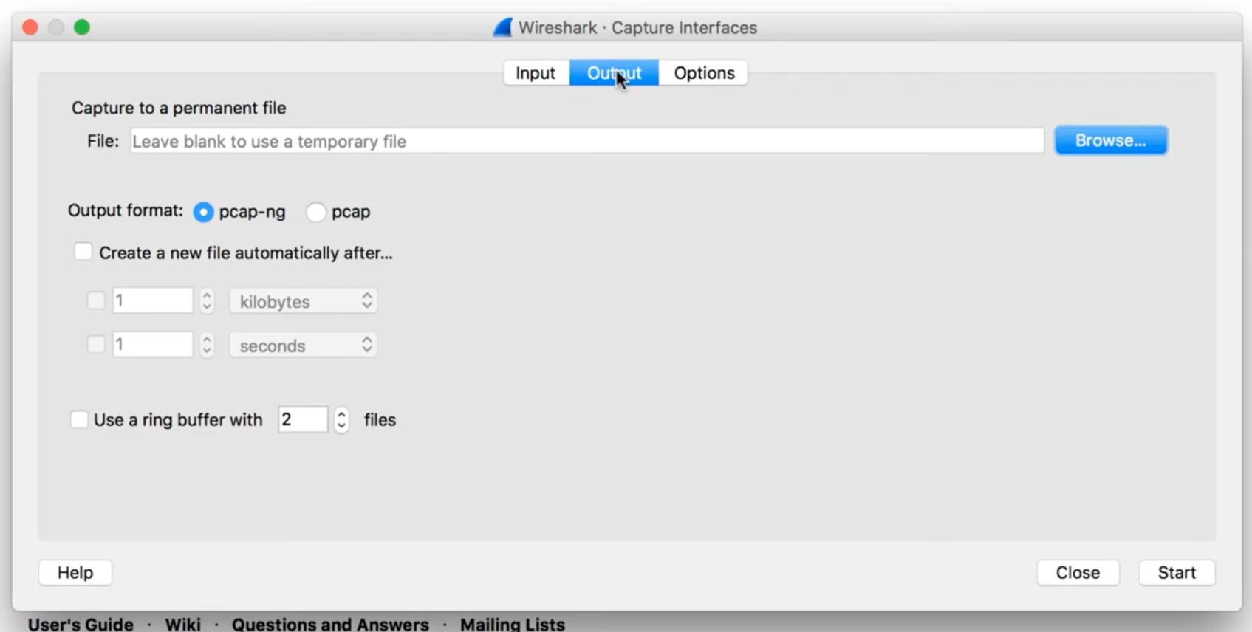Click the seconds value field

coord(153,345)
